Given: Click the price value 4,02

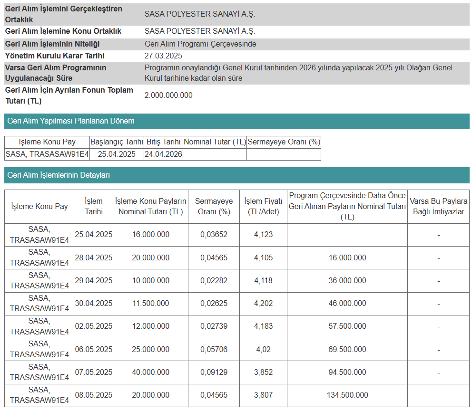Looking at the screenshot, I should click(x=263, y=350).
